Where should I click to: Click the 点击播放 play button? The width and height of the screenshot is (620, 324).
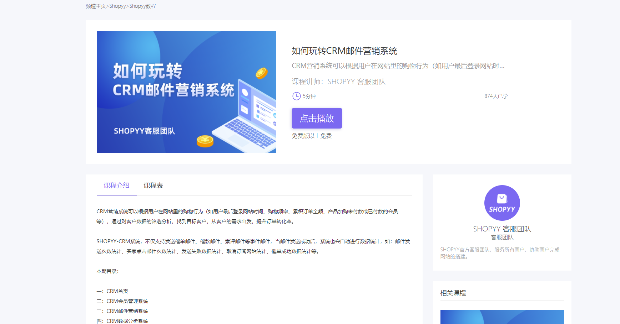point(317,118)
